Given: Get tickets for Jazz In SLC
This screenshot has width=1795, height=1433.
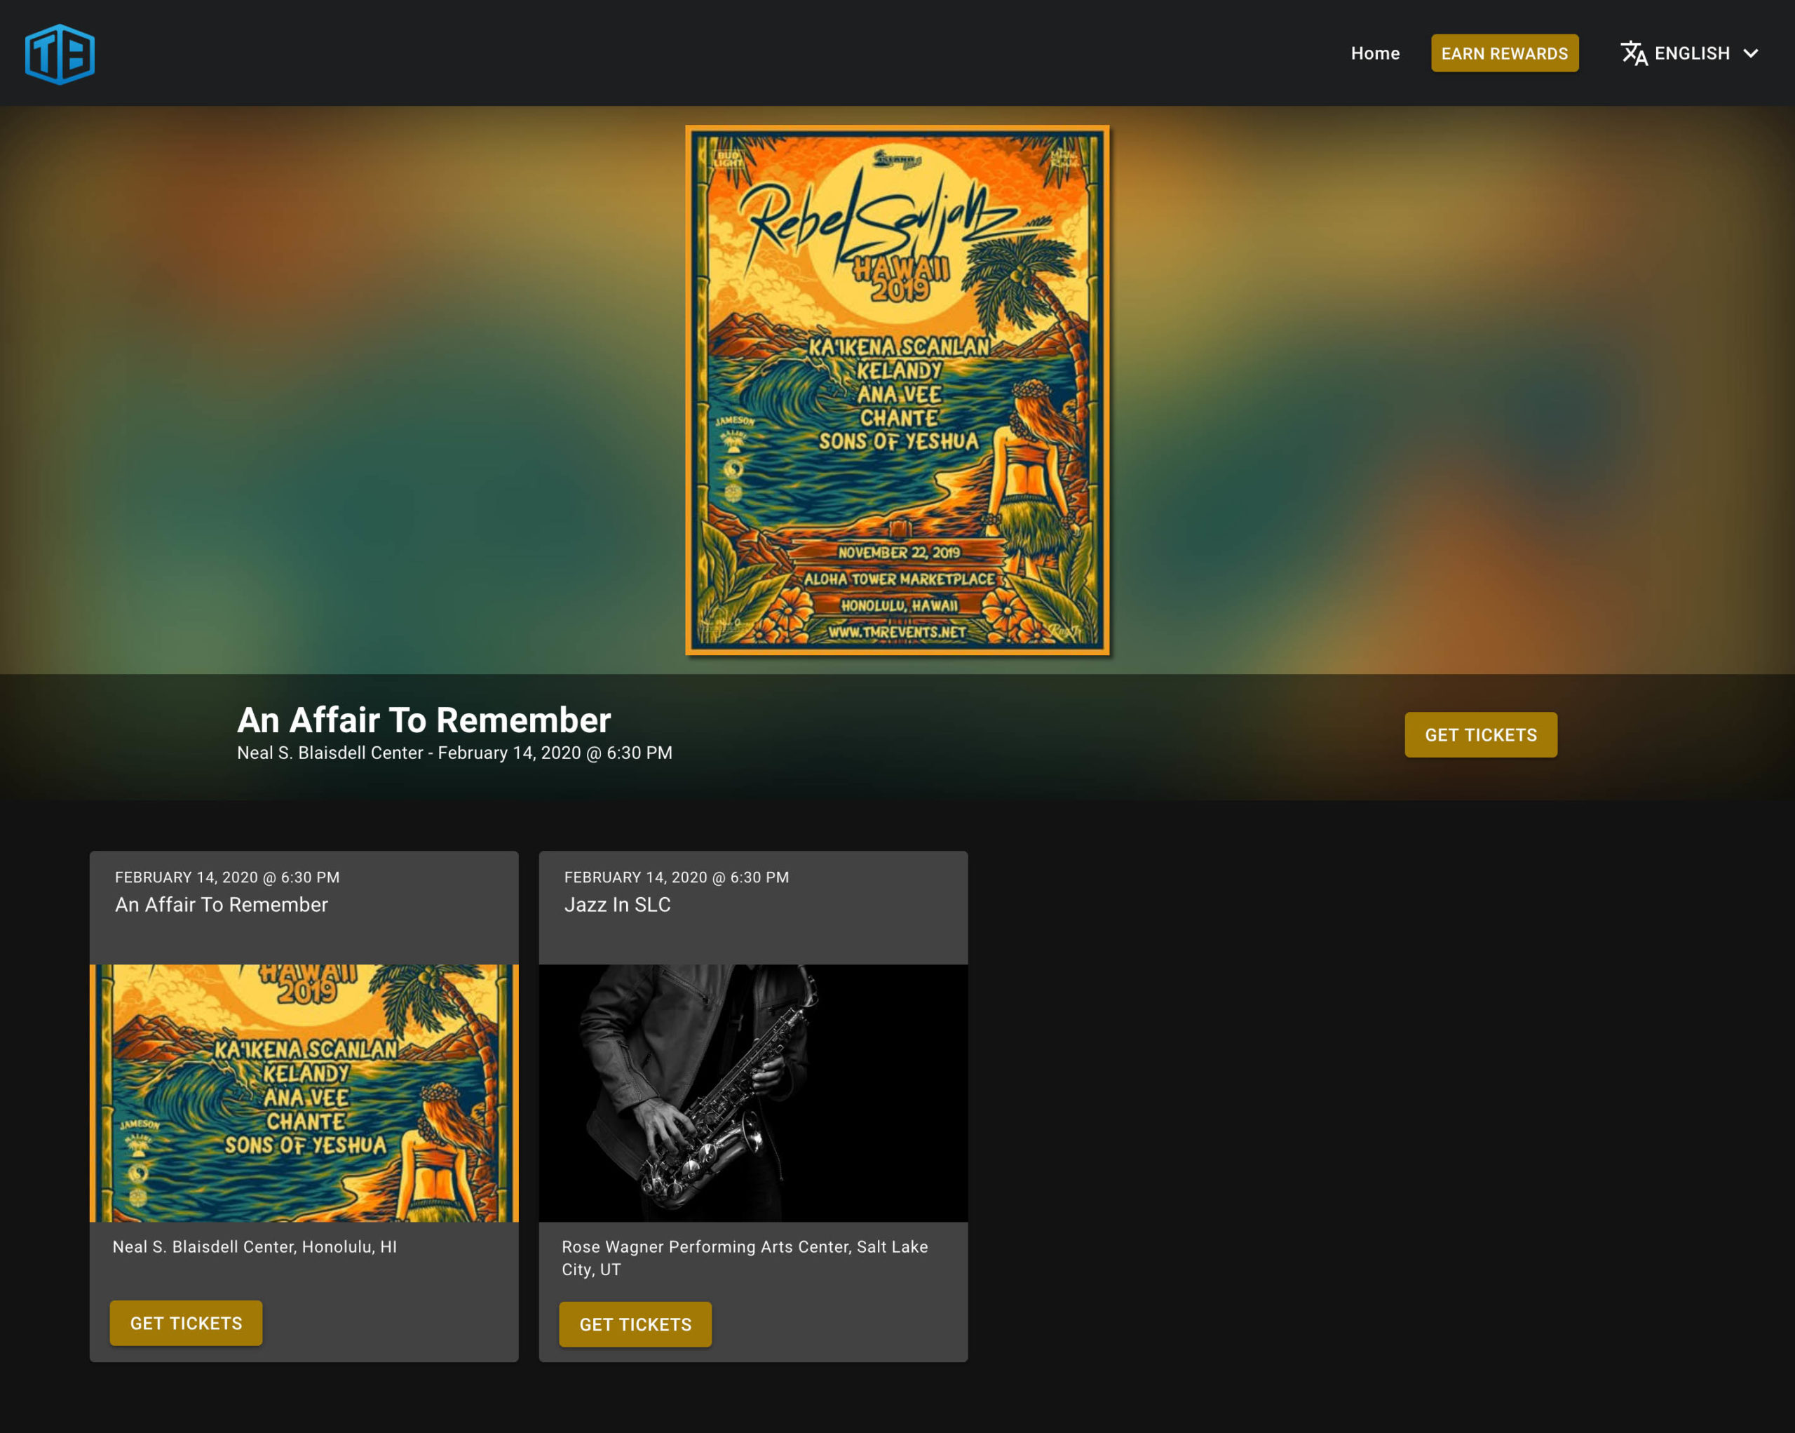Looking at the screenshot, I should (x=635, y=1324).
